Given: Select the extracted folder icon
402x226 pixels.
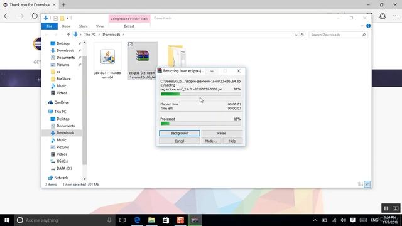Looking at the screenshot, I should (177, 56).
